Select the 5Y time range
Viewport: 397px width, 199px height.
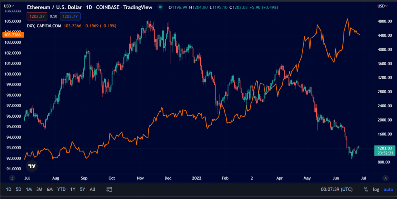point(83,189)
